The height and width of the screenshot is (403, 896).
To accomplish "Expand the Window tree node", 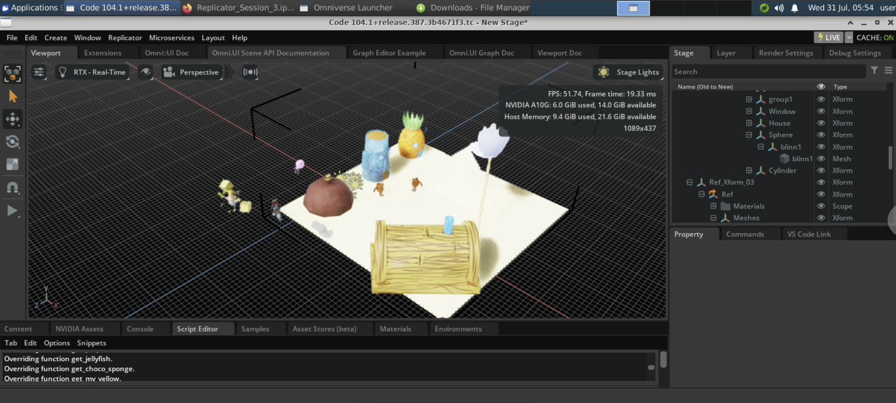I will click(749, 111).
